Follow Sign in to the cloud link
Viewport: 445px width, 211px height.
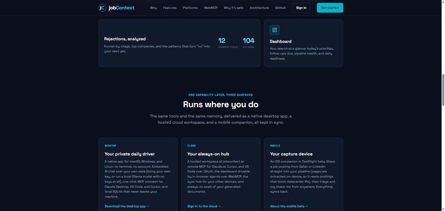204,206
